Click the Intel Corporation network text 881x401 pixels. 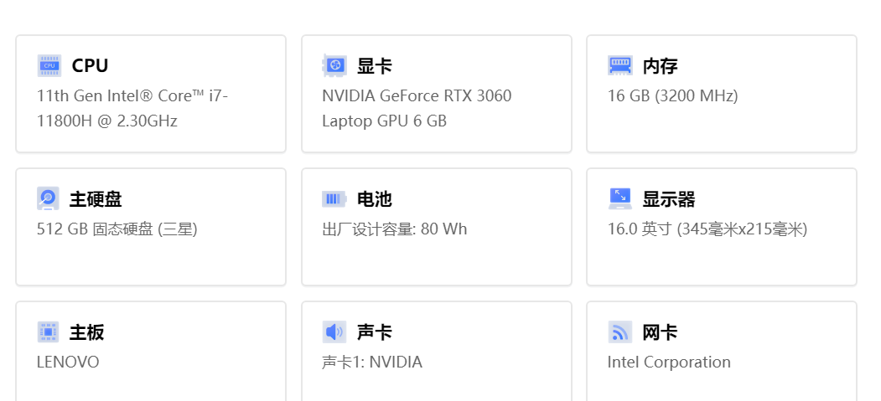tap(669, 362)
